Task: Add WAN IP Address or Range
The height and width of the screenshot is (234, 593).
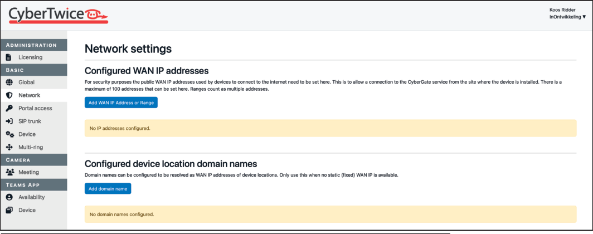Action: [121, 103]
